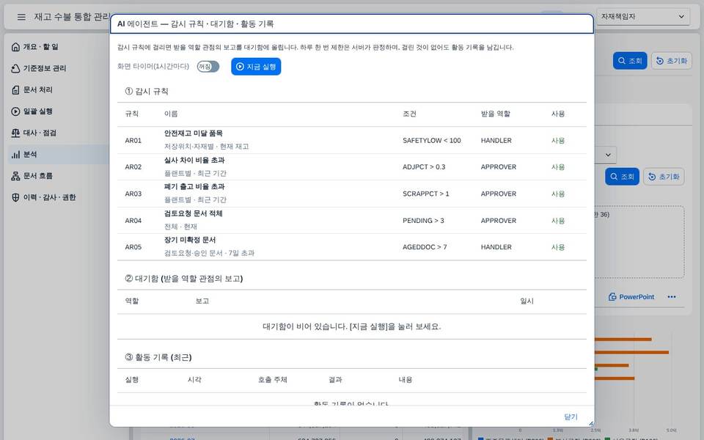Screen dimensions: 704x440
Task: Click the 이력 · 감사 · 권한 shield icon
Action: [15, 197]
